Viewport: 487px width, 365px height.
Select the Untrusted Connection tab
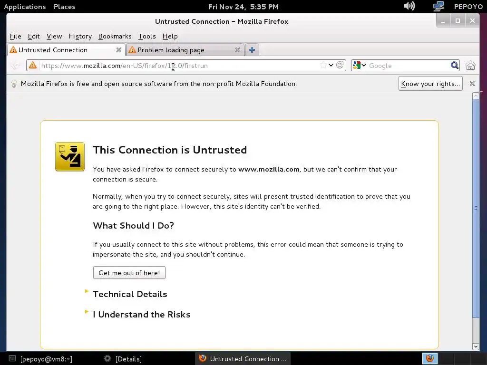(x=66, y=50)
